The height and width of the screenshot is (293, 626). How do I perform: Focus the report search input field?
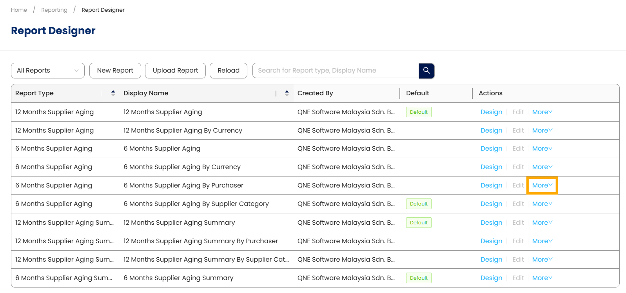[336, 71]
